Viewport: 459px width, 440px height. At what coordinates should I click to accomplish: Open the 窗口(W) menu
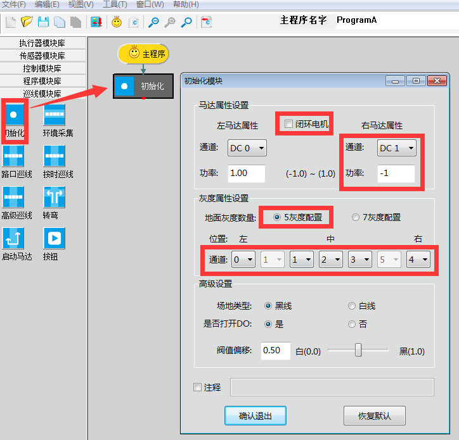tap(150, 4)
